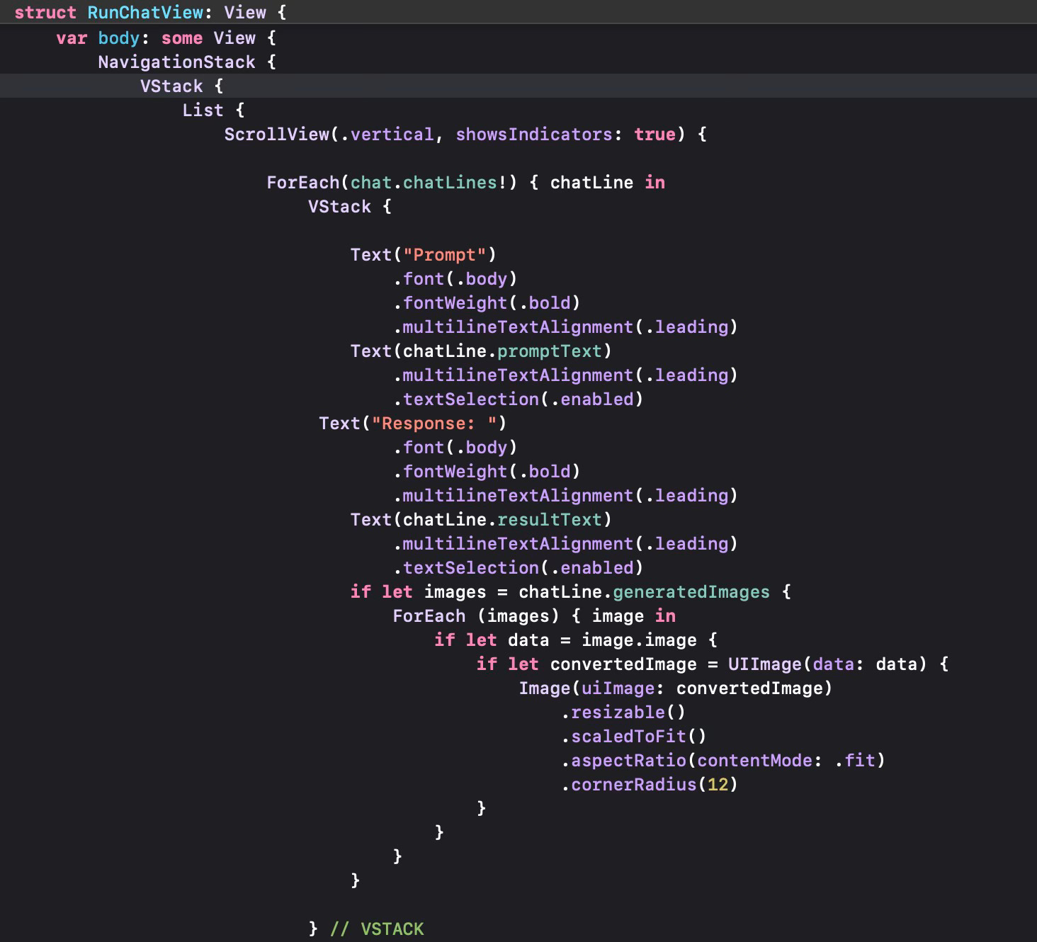This screenshot has height=942, width=1037.
Task: Click chatLine.resultText expression
Action: (502, 519)
